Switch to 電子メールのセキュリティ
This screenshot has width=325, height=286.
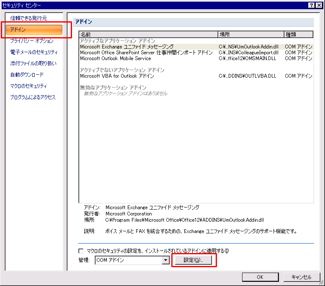click(34, 52)
